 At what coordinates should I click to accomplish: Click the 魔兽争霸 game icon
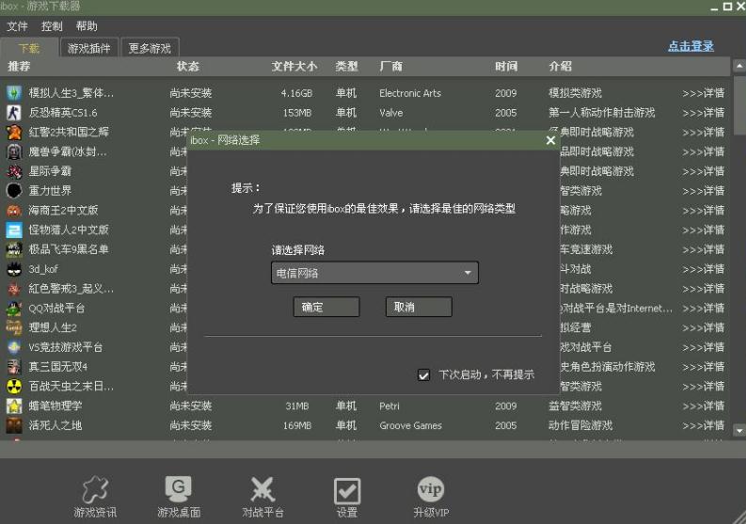tap(14, 151)
